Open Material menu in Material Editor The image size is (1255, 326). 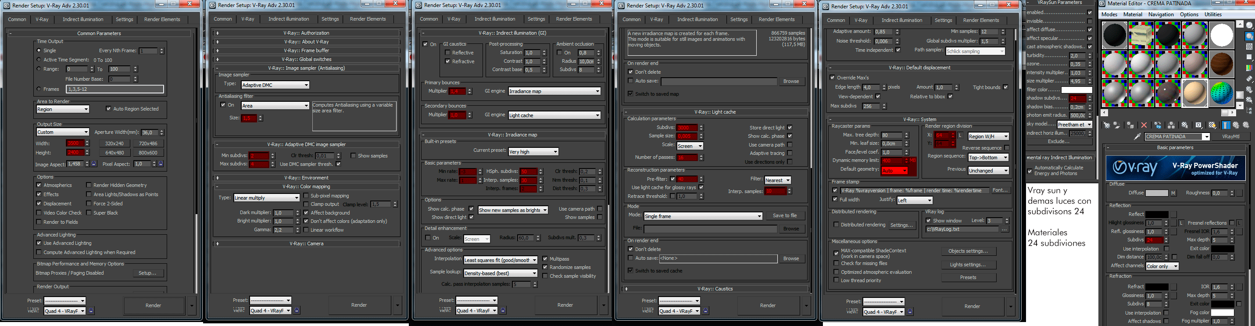[x=1133, y=14]
